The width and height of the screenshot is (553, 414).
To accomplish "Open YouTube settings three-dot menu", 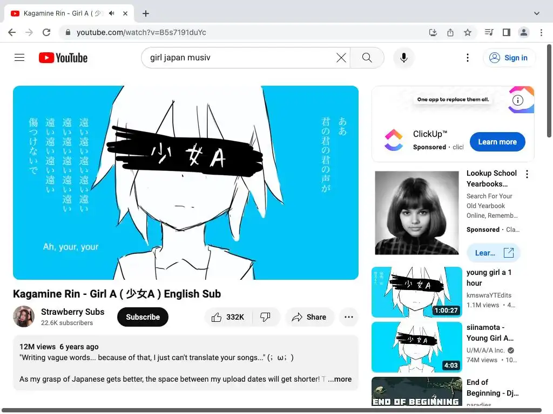I will (x=468, y=58).
